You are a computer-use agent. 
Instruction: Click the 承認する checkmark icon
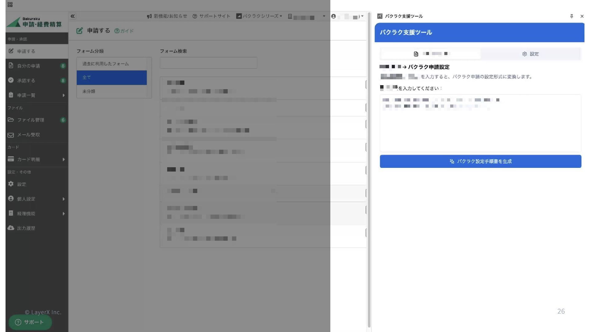pos(11,80)
